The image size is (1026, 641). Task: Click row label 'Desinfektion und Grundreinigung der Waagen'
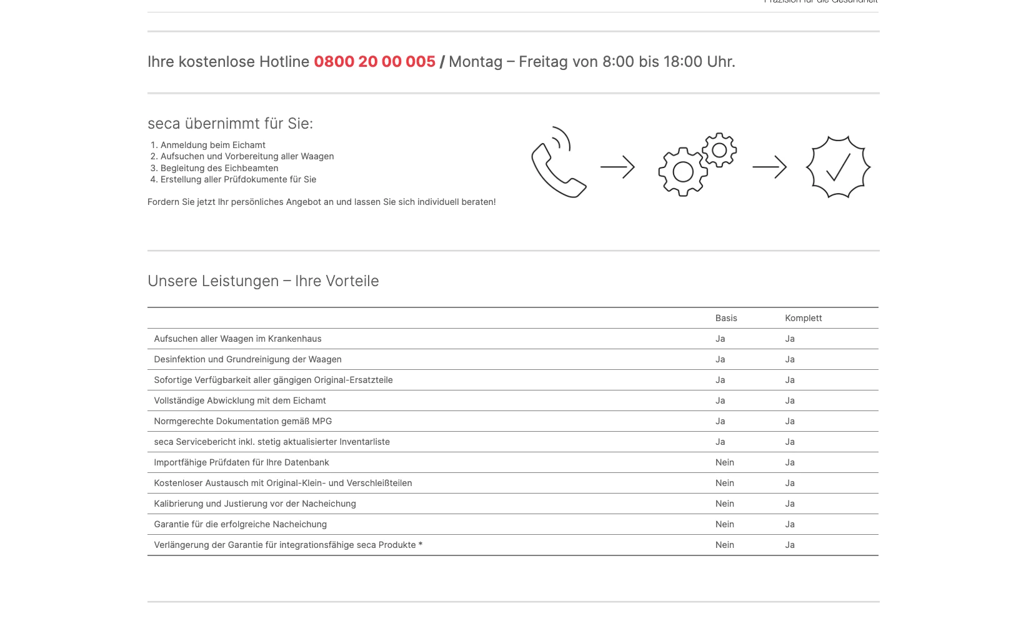coord(247,359)
